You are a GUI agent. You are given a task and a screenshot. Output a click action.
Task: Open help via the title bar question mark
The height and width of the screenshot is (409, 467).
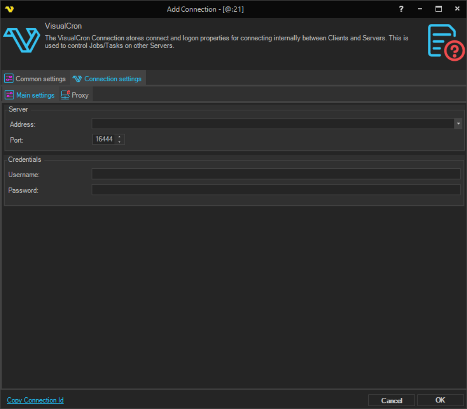pos(401,9)
